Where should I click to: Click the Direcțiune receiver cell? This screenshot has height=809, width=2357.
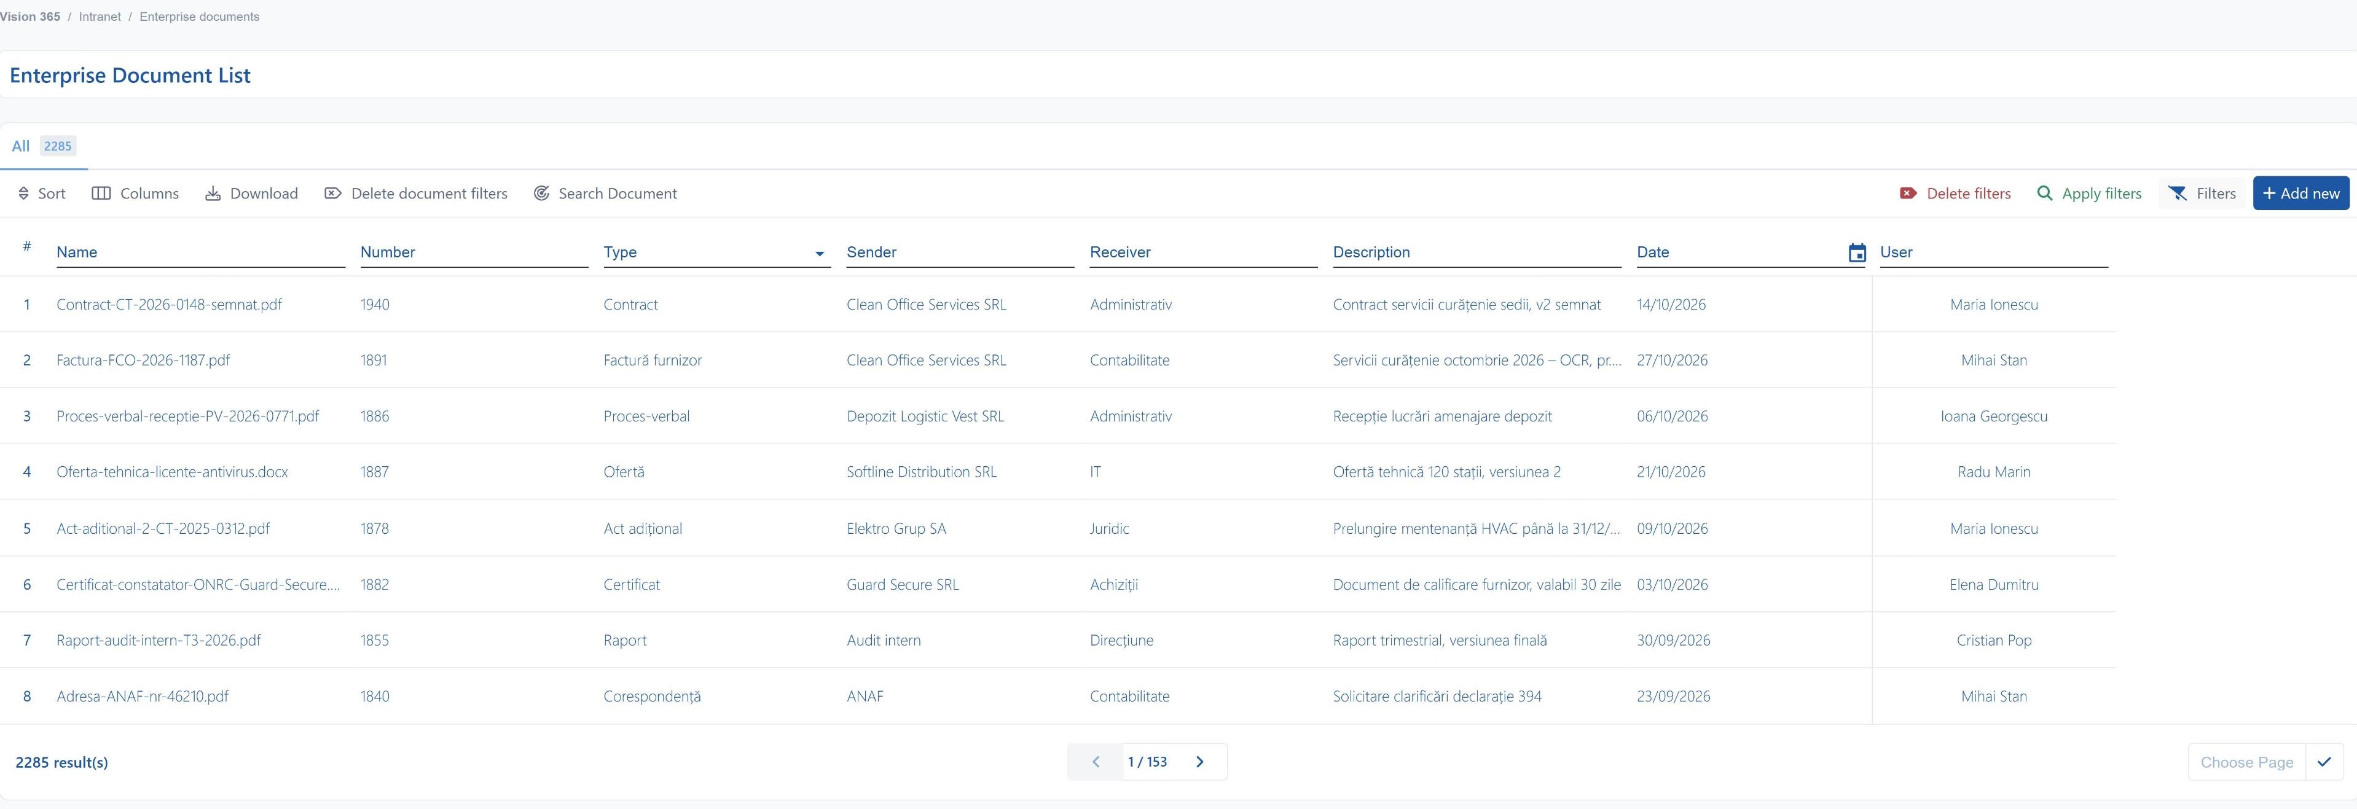1121,639
